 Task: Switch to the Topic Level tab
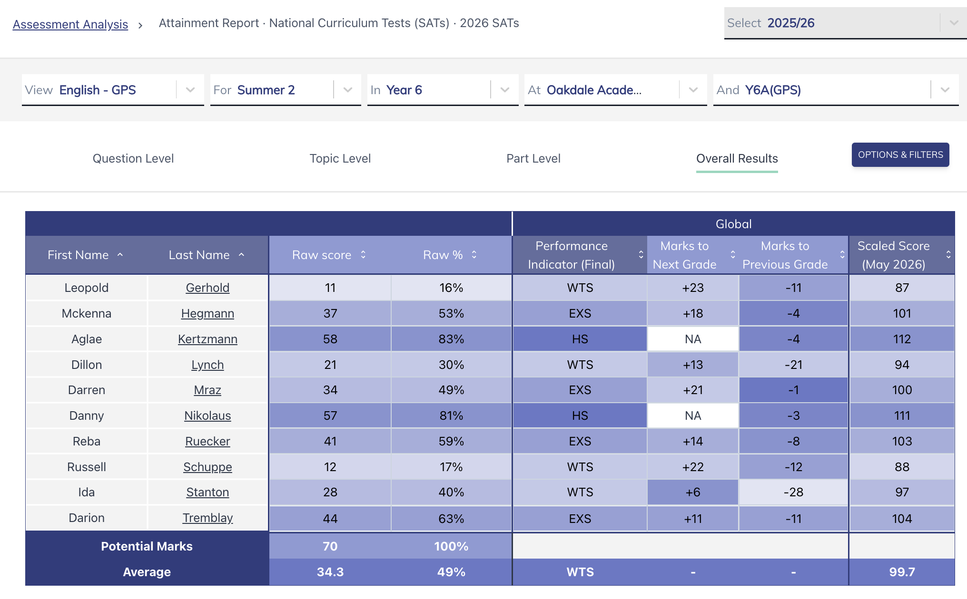pyautogui.click(x=340, y=158)
